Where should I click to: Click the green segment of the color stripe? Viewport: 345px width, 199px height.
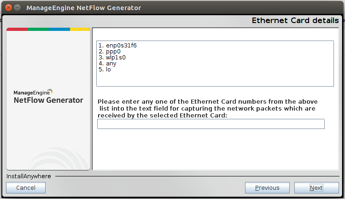click(38, 29)
